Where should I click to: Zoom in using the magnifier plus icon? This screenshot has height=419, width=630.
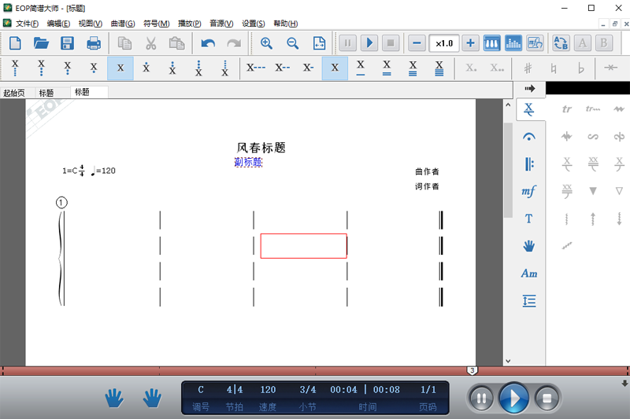pyautogui.click(x=266, y=43)
